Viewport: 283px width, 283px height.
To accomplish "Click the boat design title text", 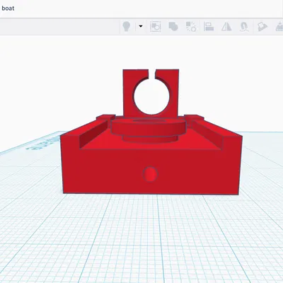I will click(8, 8).
